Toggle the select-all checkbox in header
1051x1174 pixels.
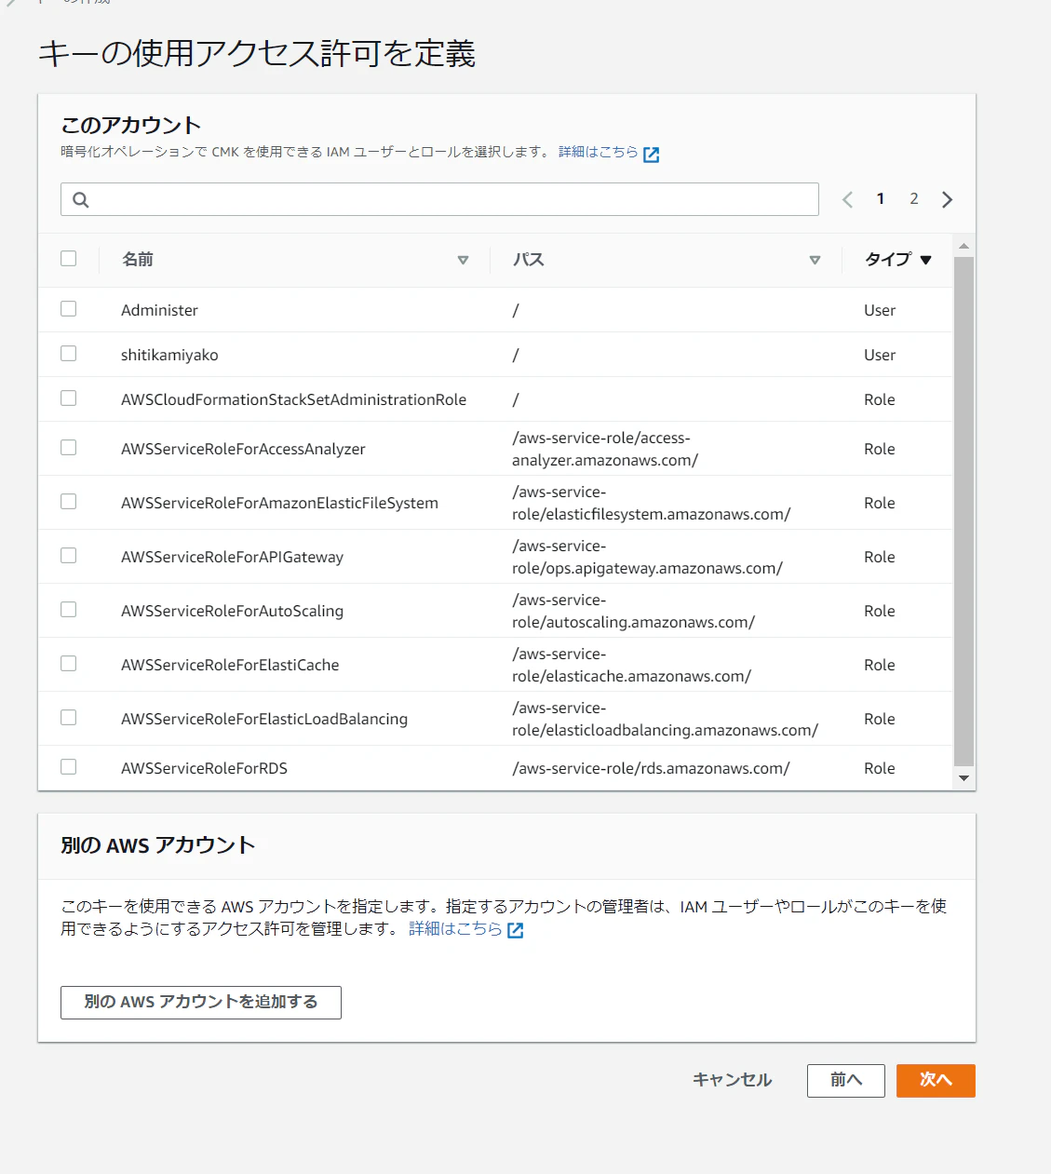point(69,259)
